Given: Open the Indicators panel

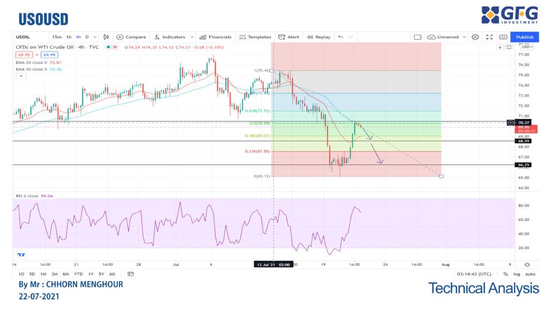Looking at the screenshot, I should coord(169,37).
